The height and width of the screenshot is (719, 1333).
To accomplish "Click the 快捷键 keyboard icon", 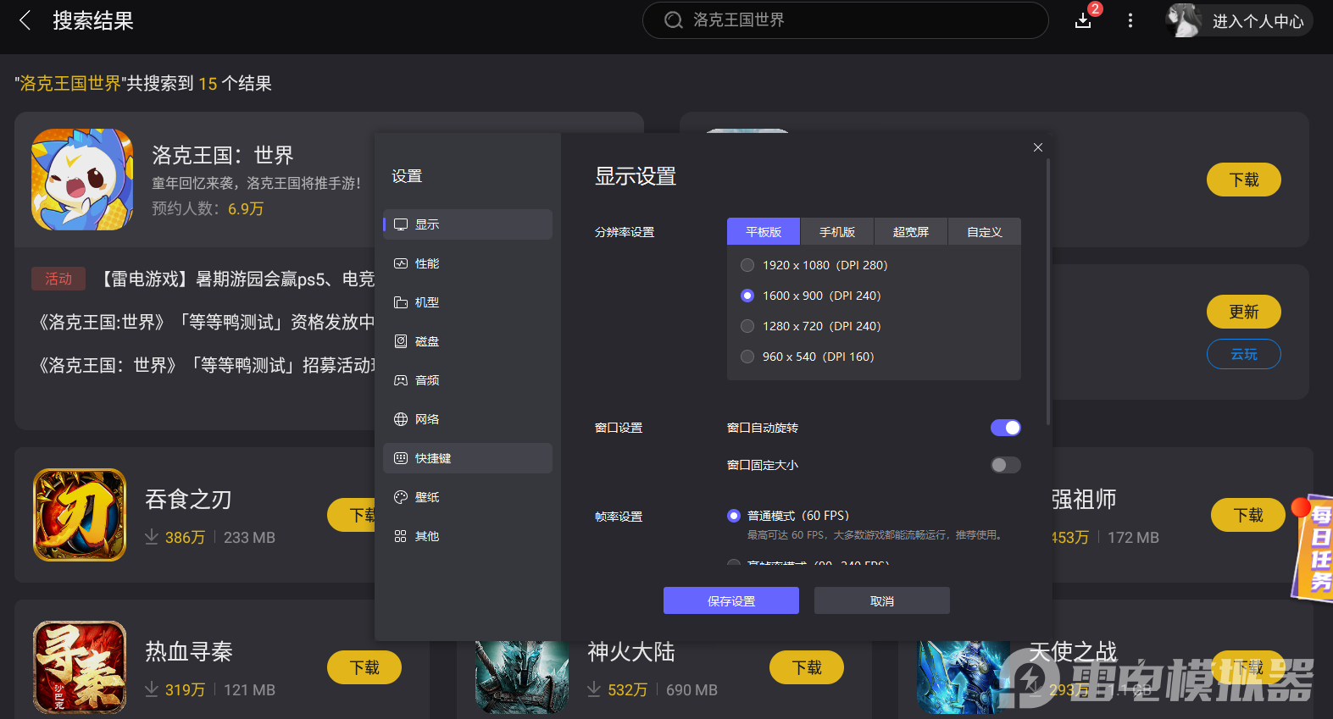I will [x=401, y=458].
